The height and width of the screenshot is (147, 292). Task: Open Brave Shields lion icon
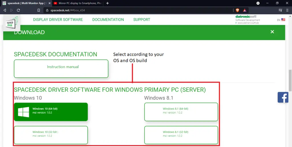click(238, 10)
